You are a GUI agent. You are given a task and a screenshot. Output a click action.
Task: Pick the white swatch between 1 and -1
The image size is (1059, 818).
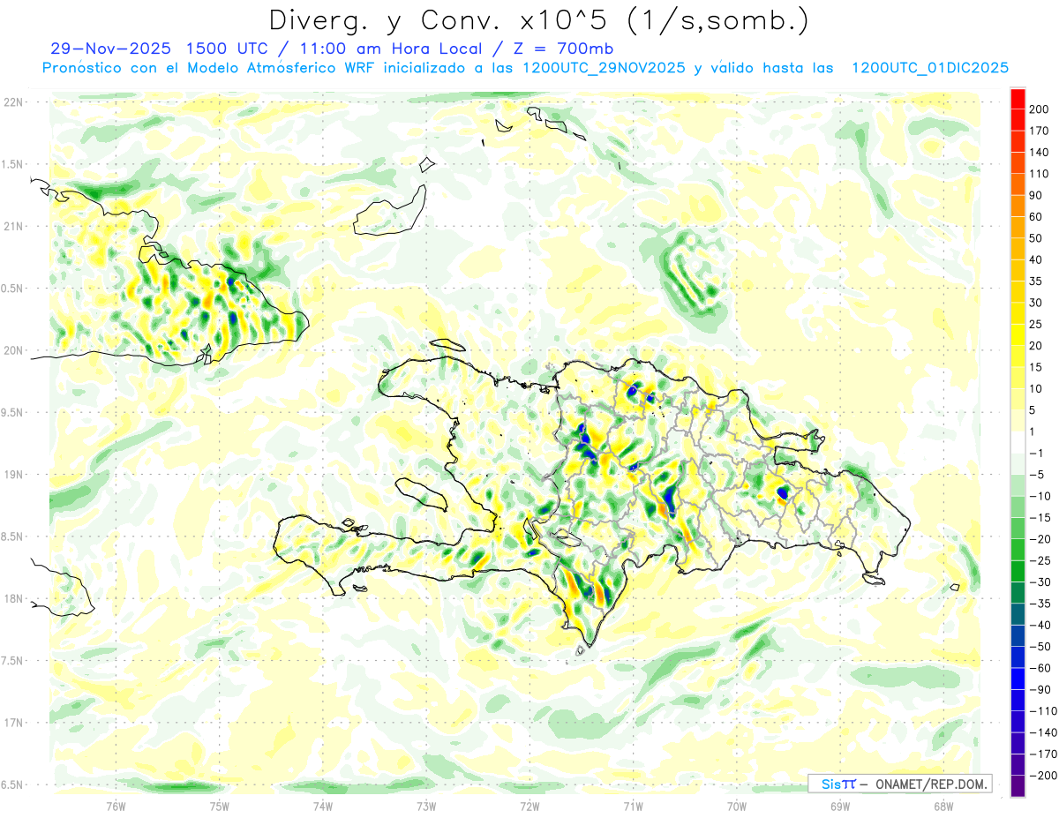click(x=1018, y=442)
